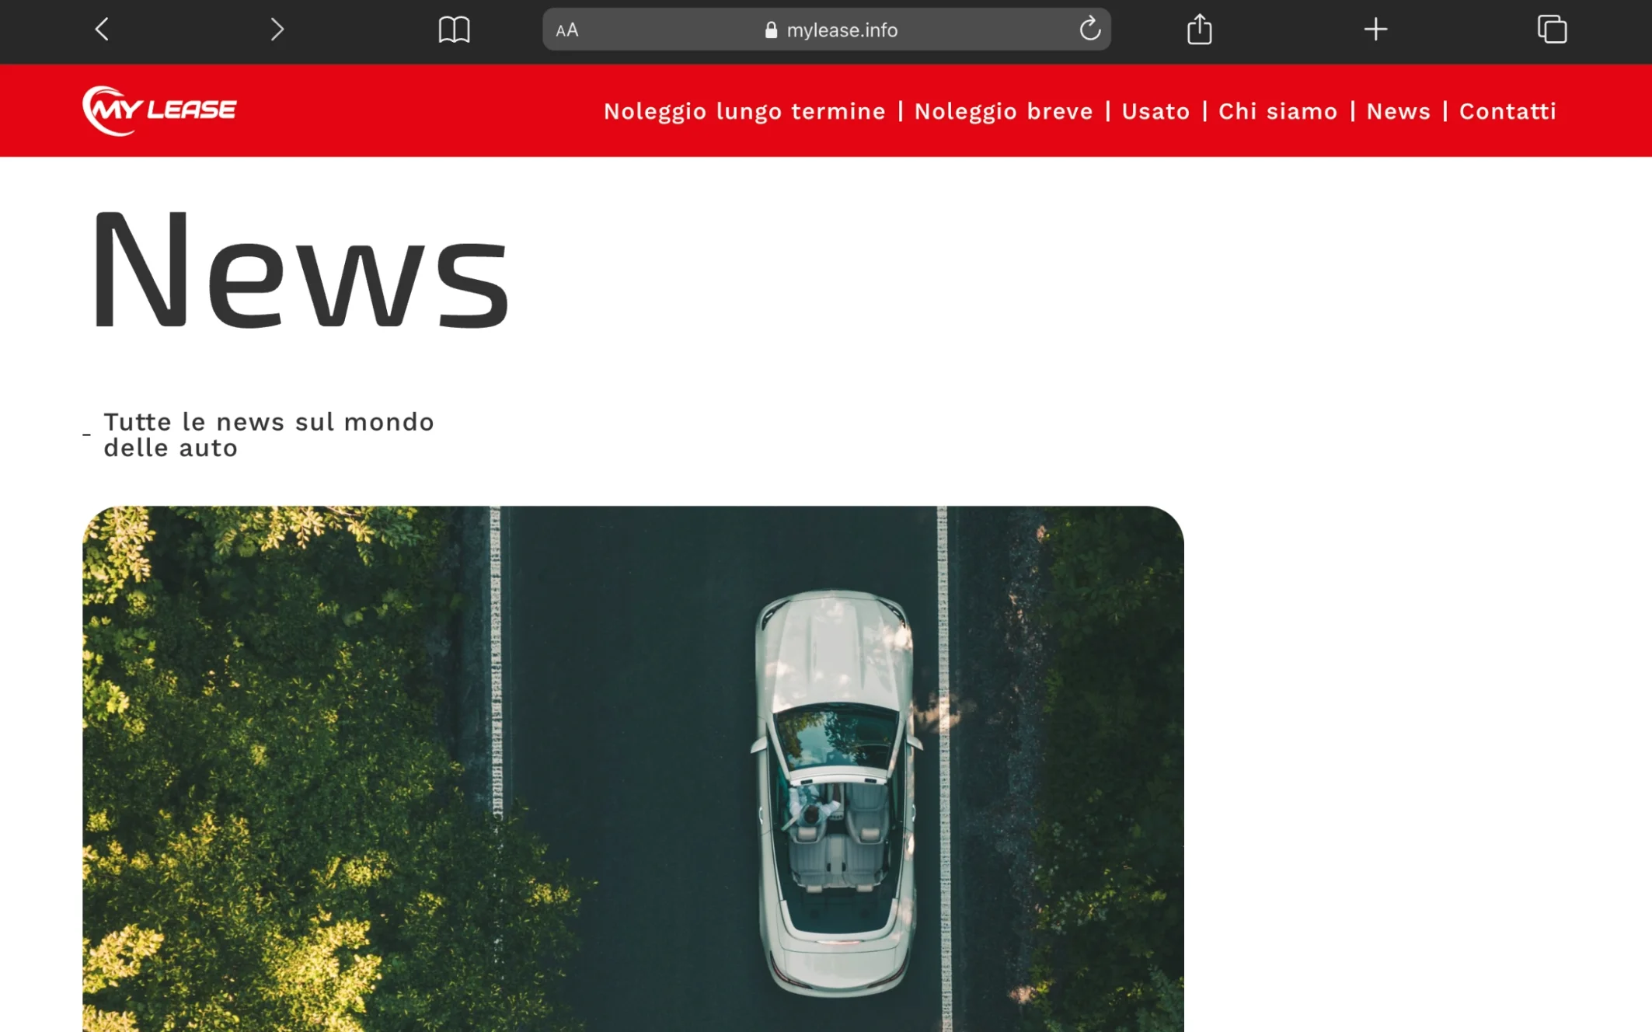
Task: Show the tab overview
Action: (1551, 30)
